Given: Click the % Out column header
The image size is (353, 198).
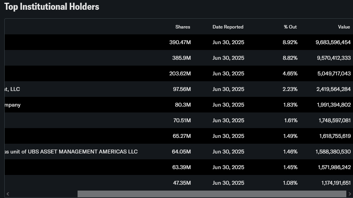Looking at the screenshot, I should (290, 27).
